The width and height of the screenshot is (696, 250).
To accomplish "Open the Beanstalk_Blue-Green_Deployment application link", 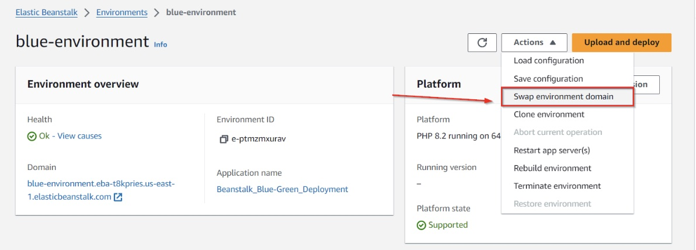I will [282, 189].
